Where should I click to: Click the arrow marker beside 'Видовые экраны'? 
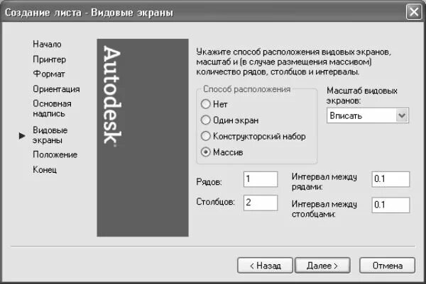point(22,135)
